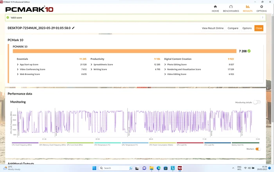Open the weather widget showing 23°C
The height and width of the screenshot is (172, 274).
coord(12,168)
